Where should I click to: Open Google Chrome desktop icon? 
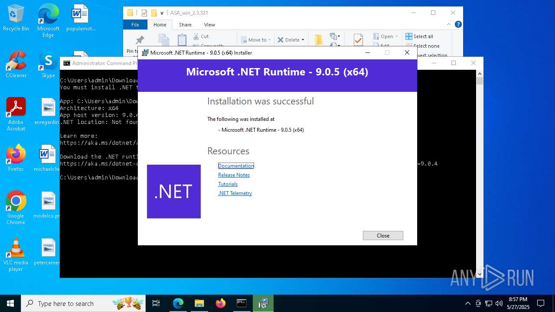[16, 208]
